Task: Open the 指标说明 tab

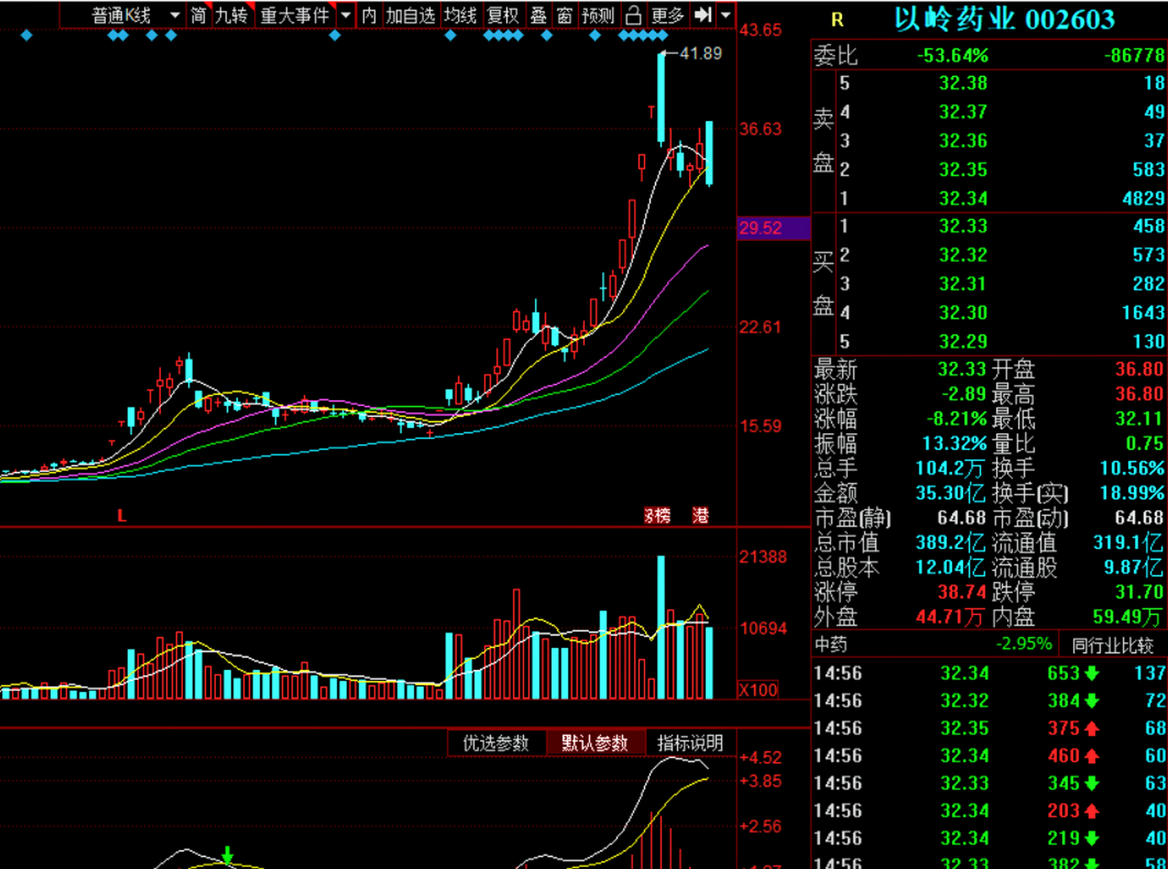Action: point(690,743)
